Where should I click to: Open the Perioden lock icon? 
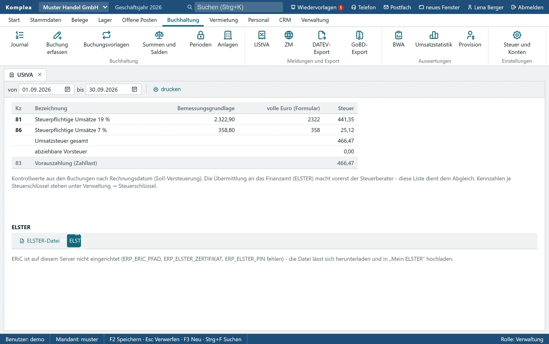coord(201,40)
